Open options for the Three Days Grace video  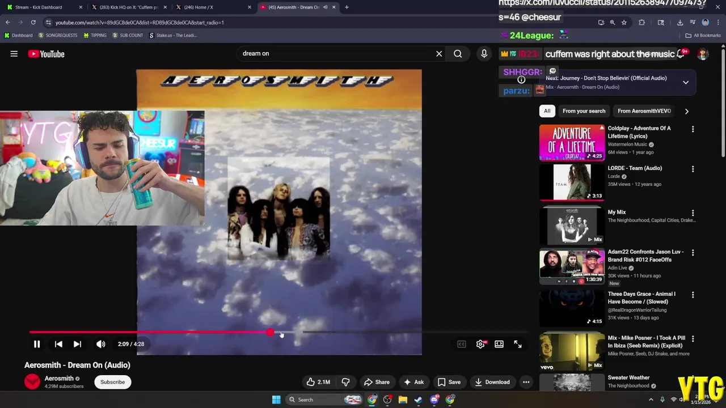[x=693, y=295]
